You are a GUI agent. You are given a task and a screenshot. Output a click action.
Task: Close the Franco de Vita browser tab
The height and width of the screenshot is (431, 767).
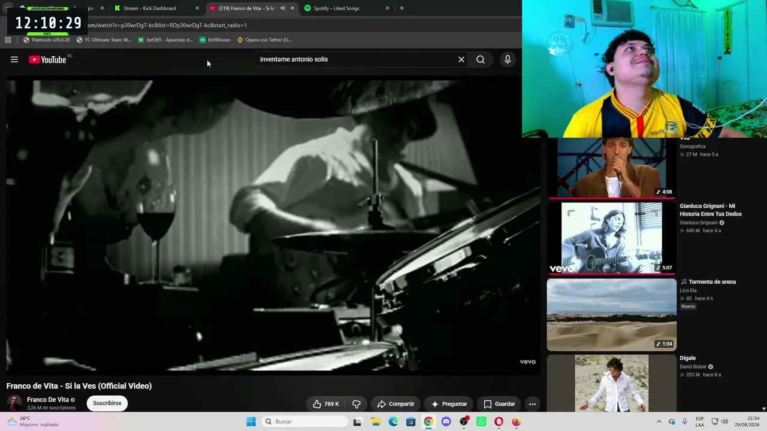coord(292,8)
